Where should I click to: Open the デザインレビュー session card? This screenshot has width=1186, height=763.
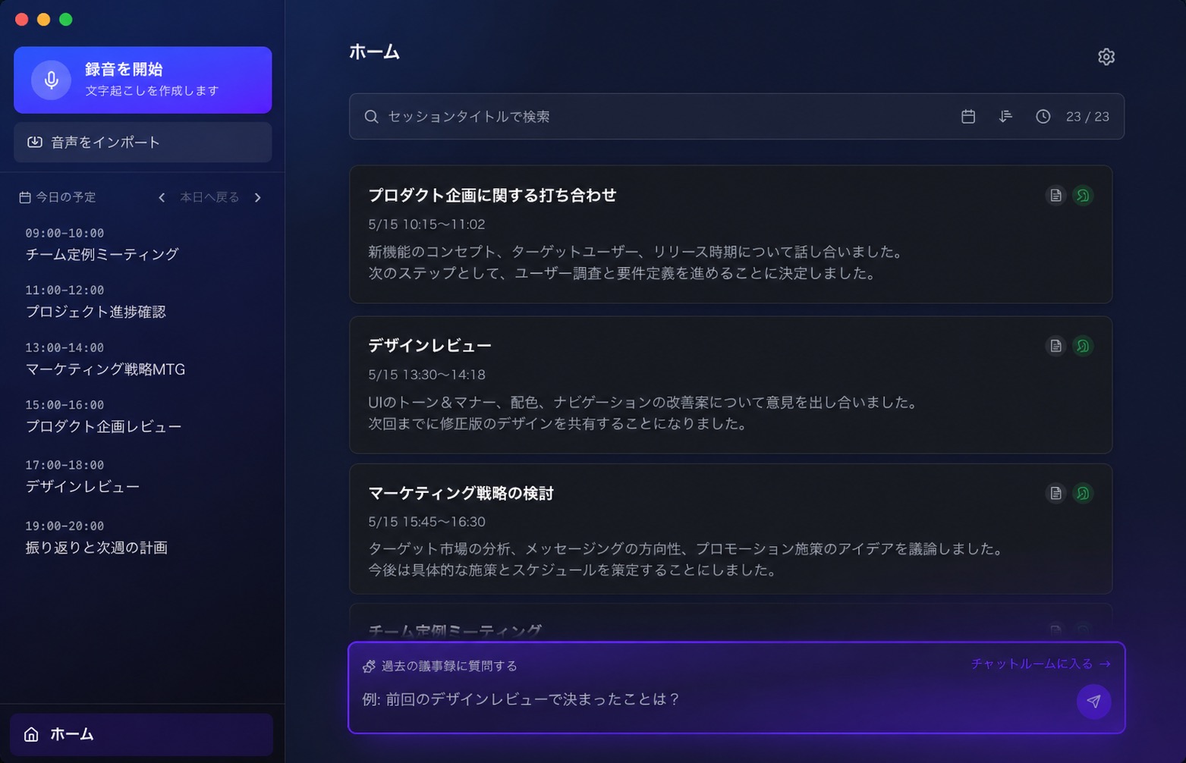tap(683, 385)
